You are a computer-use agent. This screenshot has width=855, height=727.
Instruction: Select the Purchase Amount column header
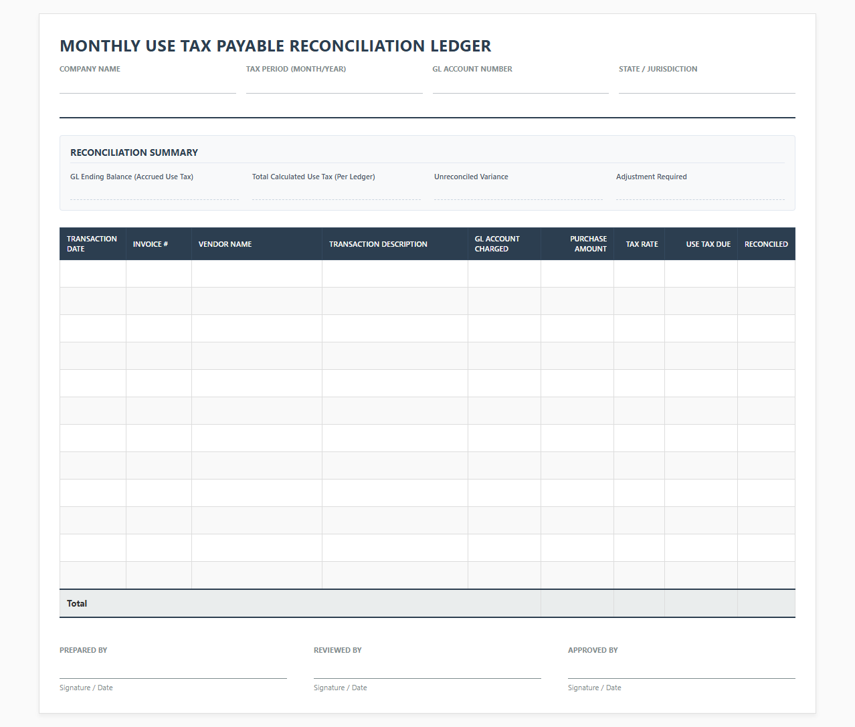577,244
